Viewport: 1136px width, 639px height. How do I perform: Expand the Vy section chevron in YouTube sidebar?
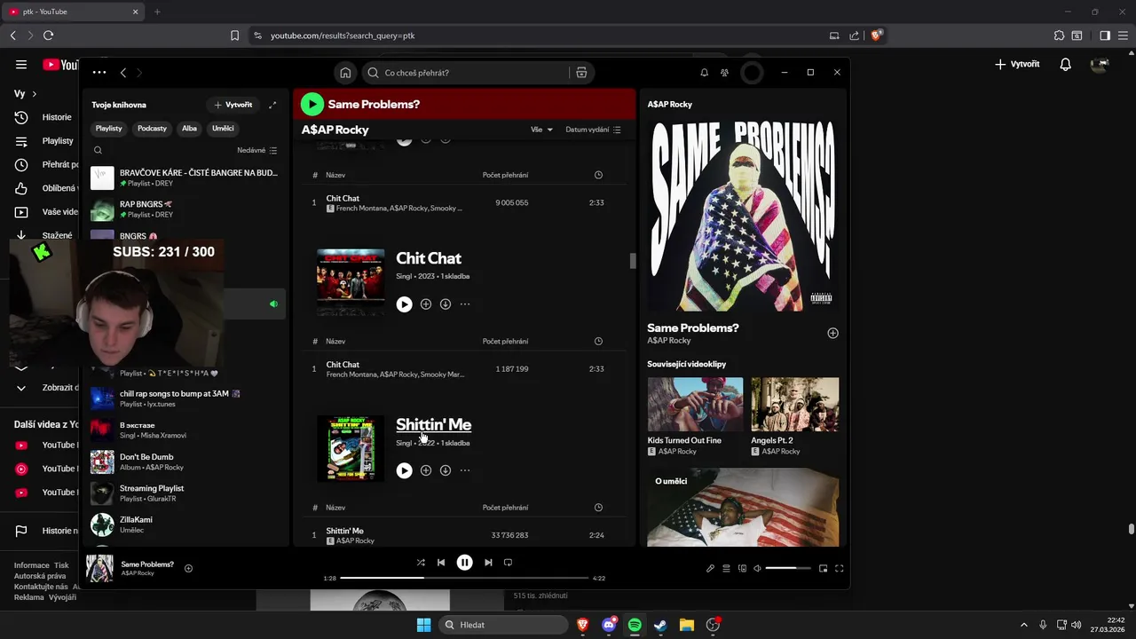(x=34, y=94)
